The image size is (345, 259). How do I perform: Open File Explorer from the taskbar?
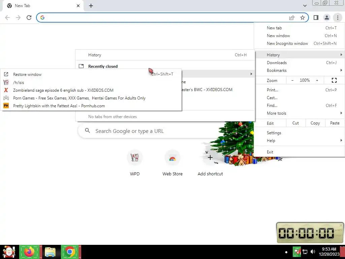point(50,252)
